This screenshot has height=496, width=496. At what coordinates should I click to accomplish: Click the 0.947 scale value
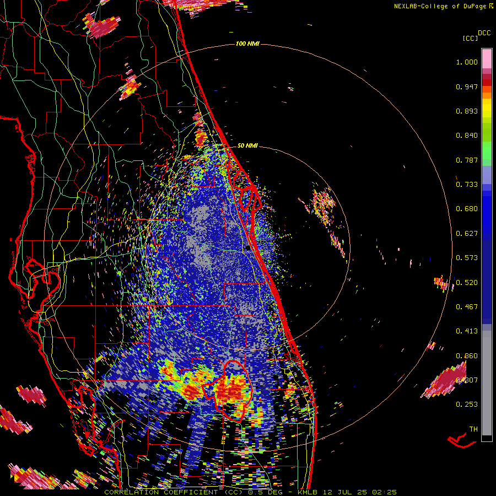tap(467, 87)
